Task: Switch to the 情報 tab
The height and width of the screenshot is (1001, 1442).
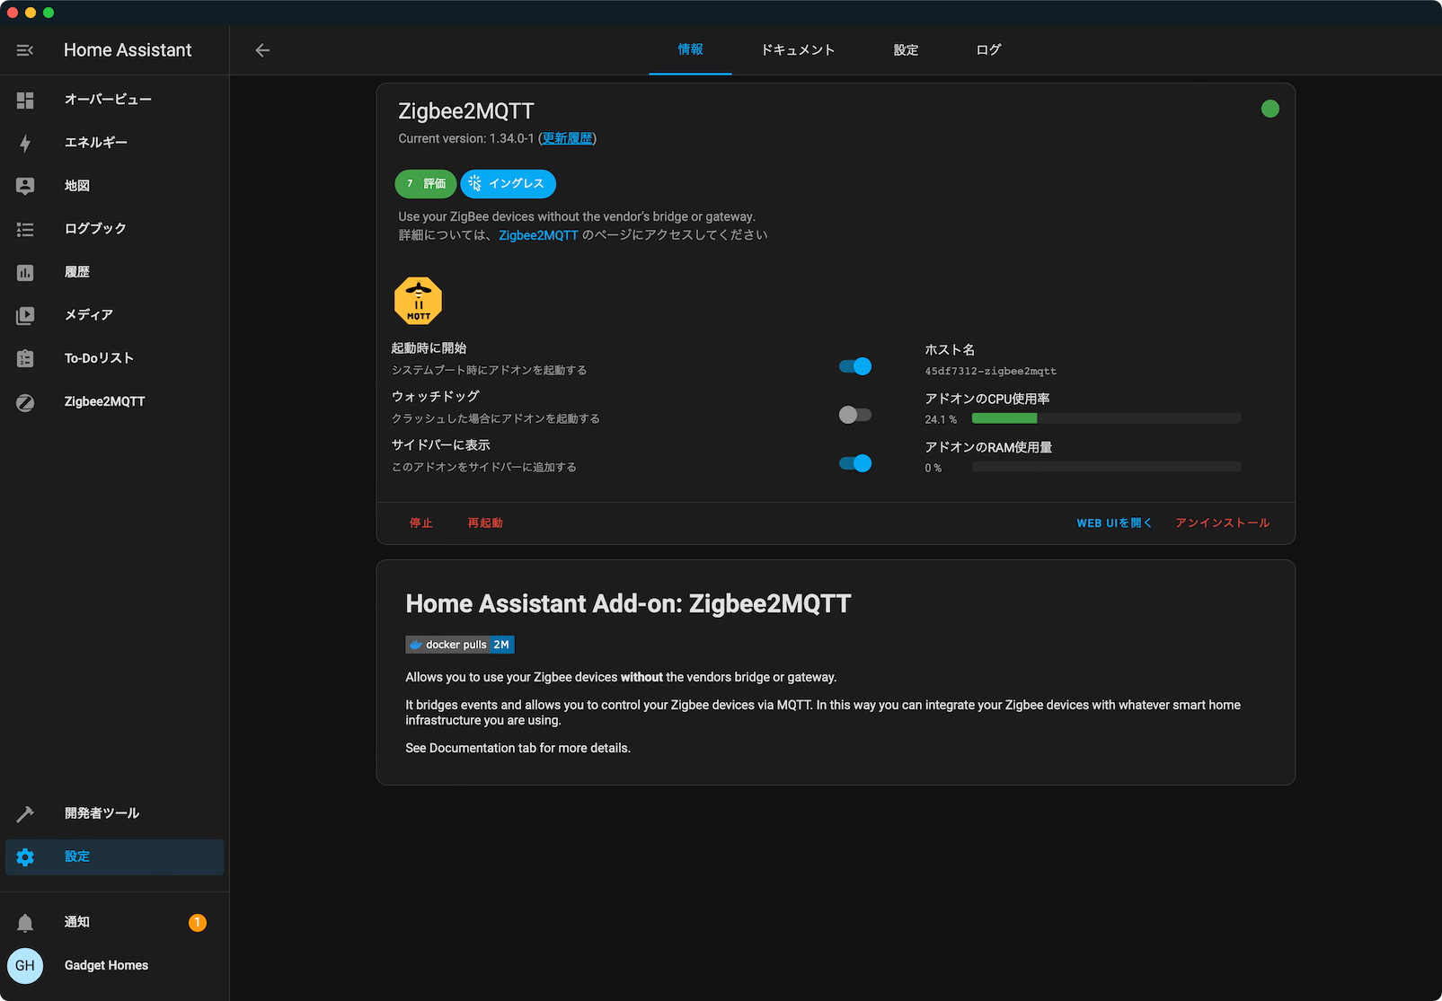Action: 690,50
